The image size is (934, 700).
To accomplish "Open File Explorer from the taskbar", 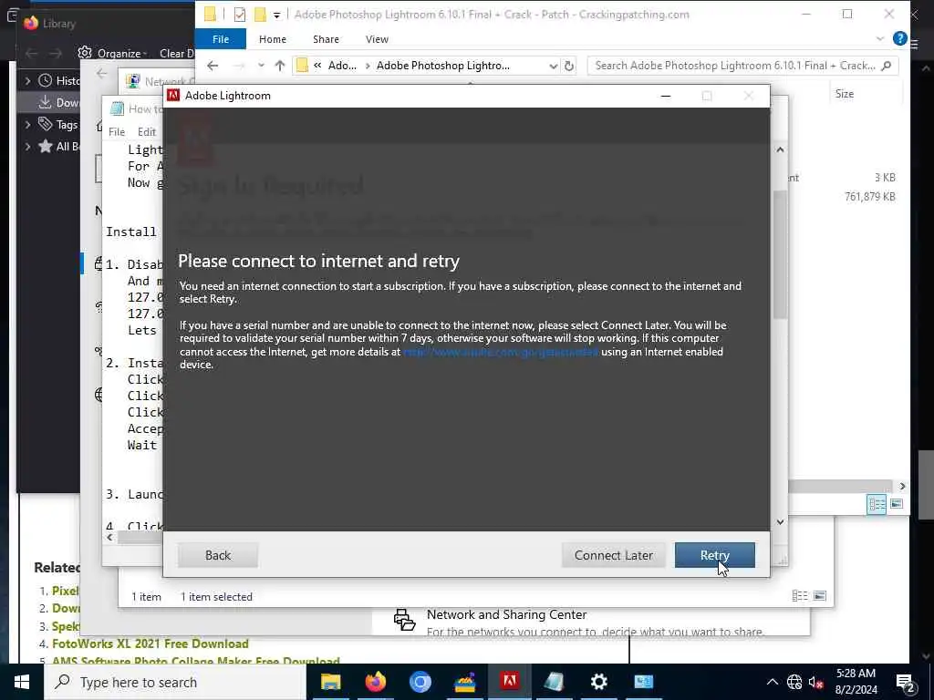I will tap(330, 682).
